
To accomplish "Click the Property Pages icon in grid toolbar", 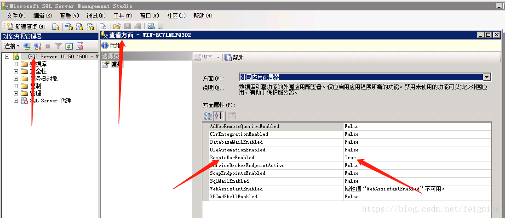I will (x=231, y=116).
